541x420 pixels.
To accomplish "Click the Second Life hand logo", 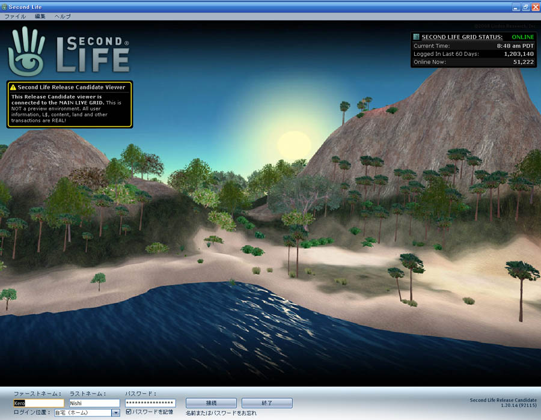I will pyautogui.click(x=27, y=52).
